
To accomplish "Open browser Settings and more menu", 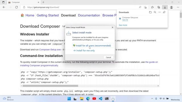I will point(178,7).
